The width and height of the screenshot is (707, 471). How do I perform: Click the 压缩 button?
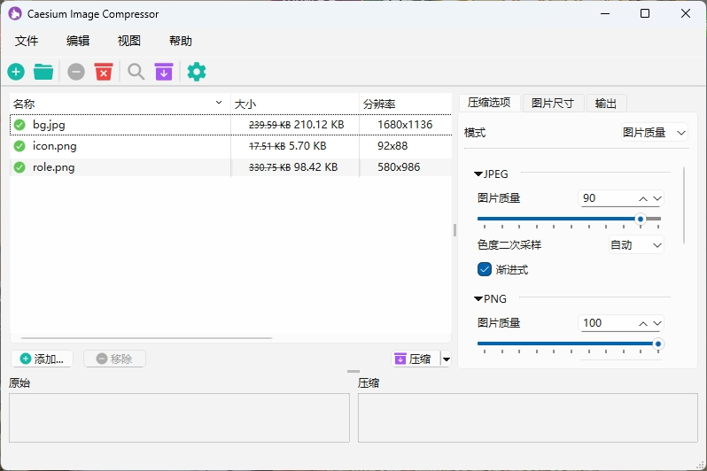416,359
